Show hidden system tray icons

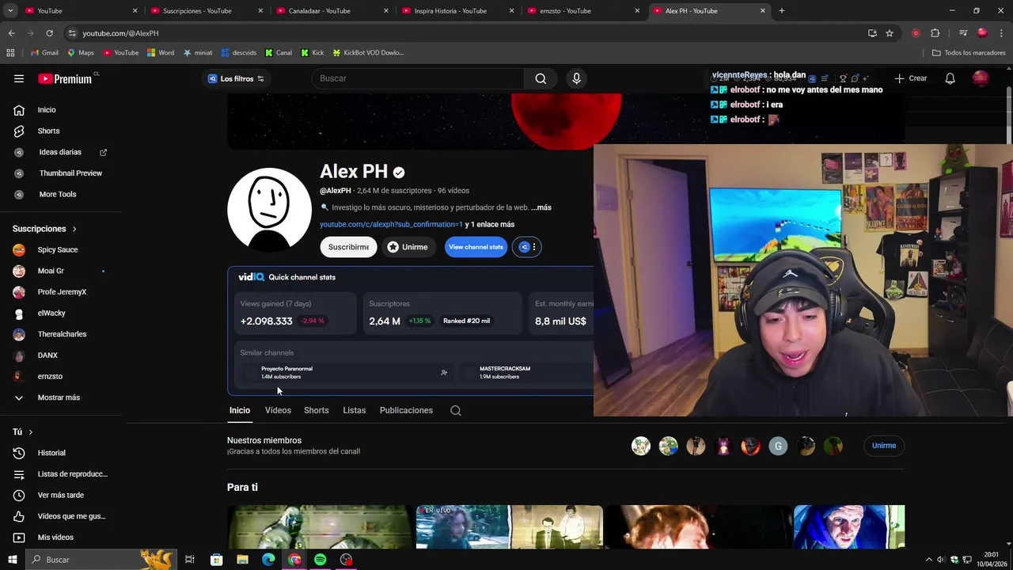tap(929, 560)
